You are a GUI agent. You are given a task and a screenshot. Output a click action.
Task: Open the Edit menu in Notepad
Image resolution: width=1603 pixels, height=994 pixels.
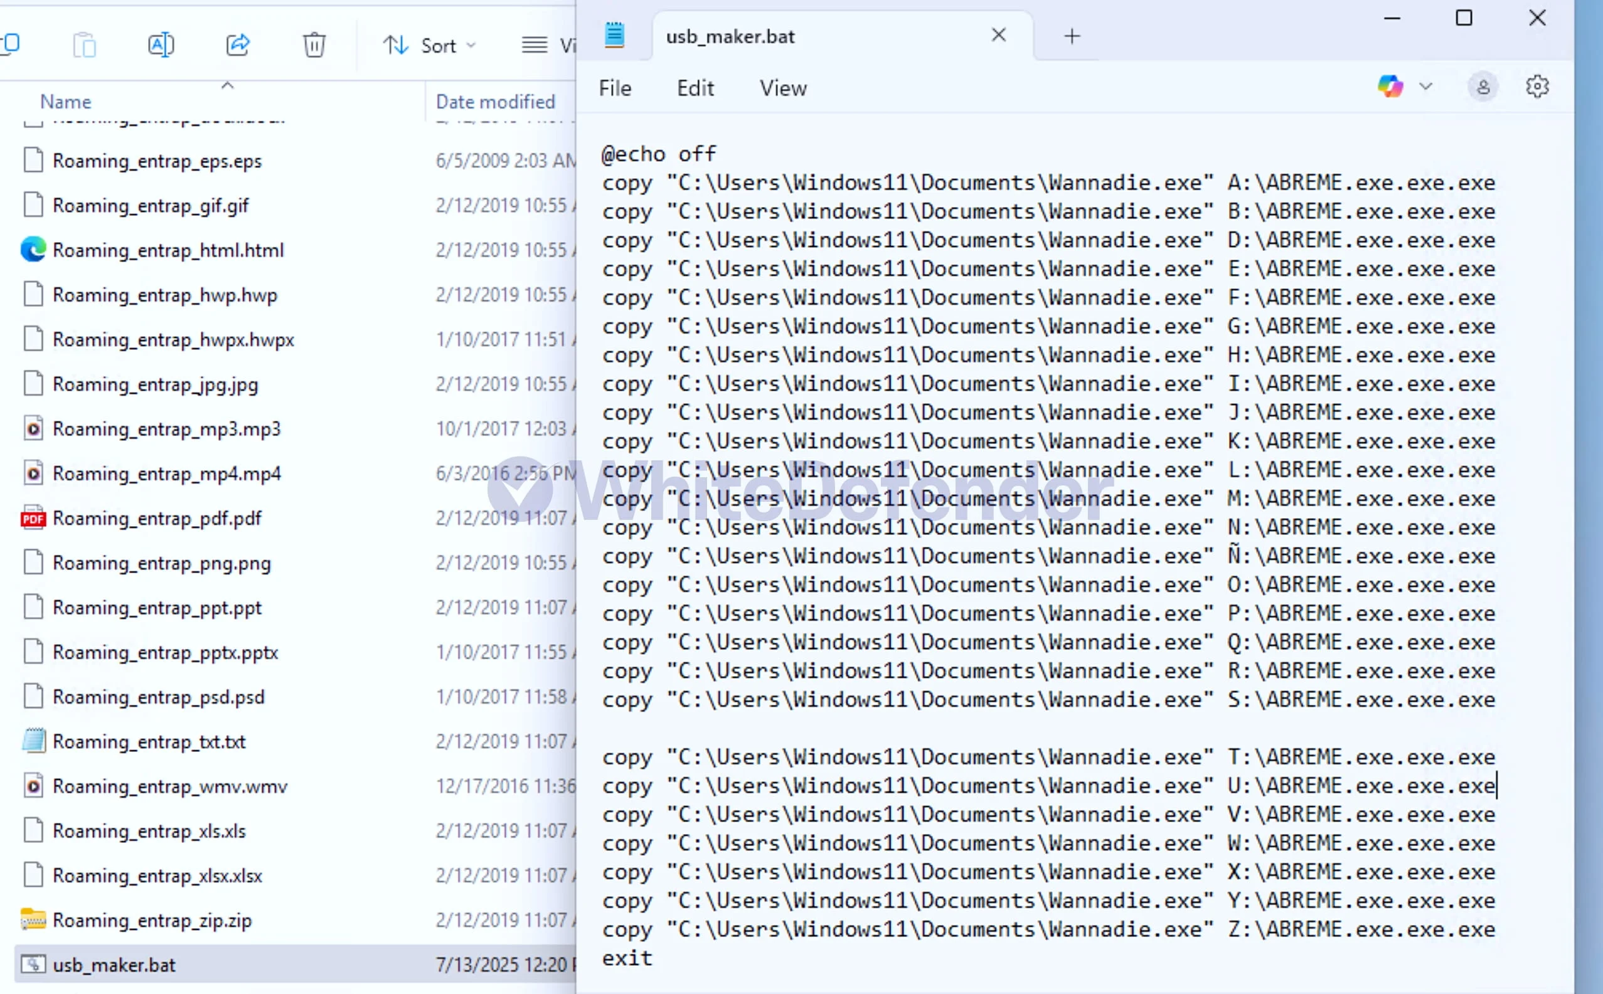tap(695, 88)
